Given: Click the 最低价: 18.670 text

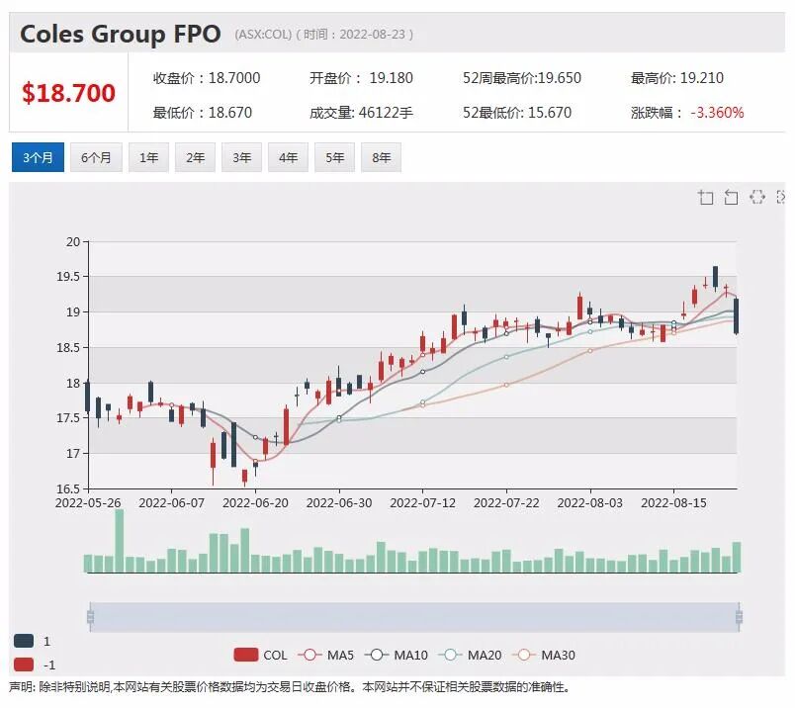Looking at the screenshot, I should click(x=203, y=112).
